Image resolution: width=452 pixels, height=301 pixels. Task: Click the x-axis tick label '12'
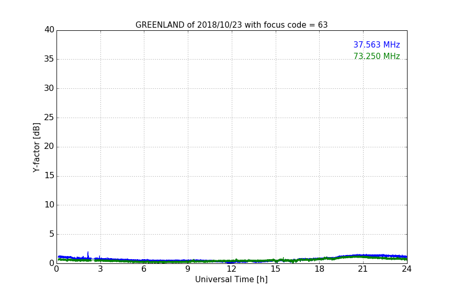tap(232, 269)
